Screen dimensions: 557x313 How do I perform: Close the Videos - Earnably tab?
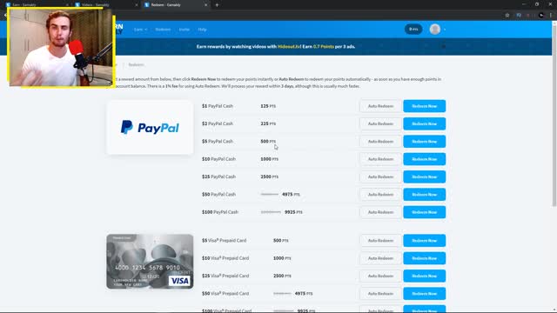click(x=137, y=5)
